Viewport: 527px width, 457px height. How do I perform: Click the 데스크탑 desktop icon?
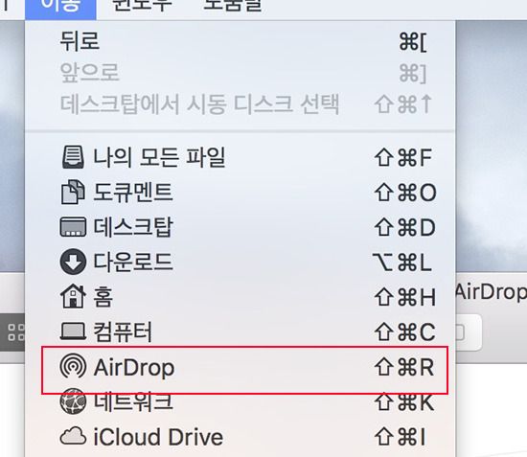(x=73, y=227)
